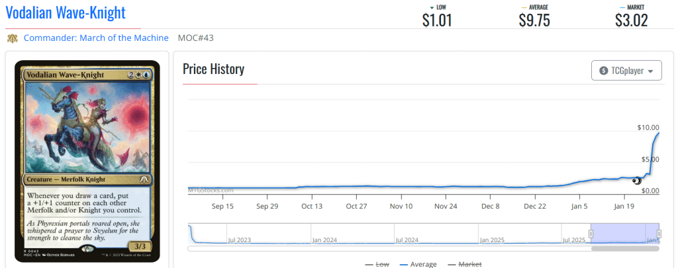Toggle the Low series in chart legend

[x=379, y=264]
